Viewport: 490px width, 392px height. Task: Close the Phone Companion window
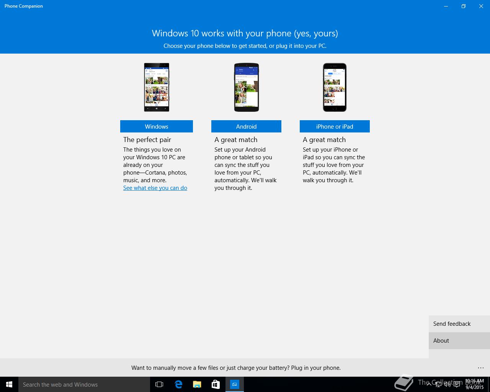[x=481, y=6]
